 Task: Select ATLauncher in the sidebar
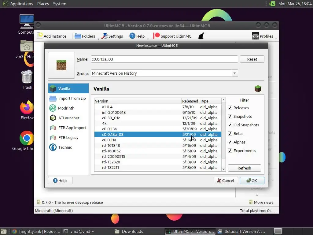point(68,118)
